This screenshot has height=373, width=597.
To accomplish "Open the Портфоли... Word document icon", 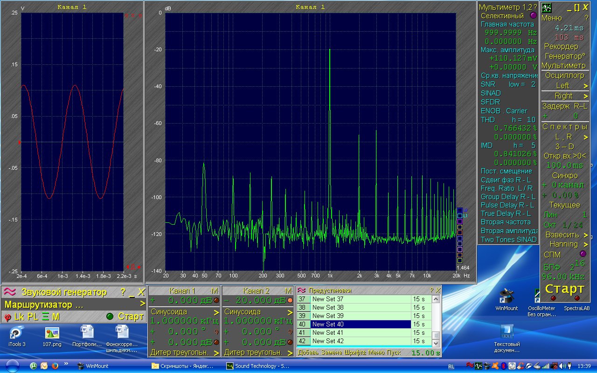I will 87,333.
